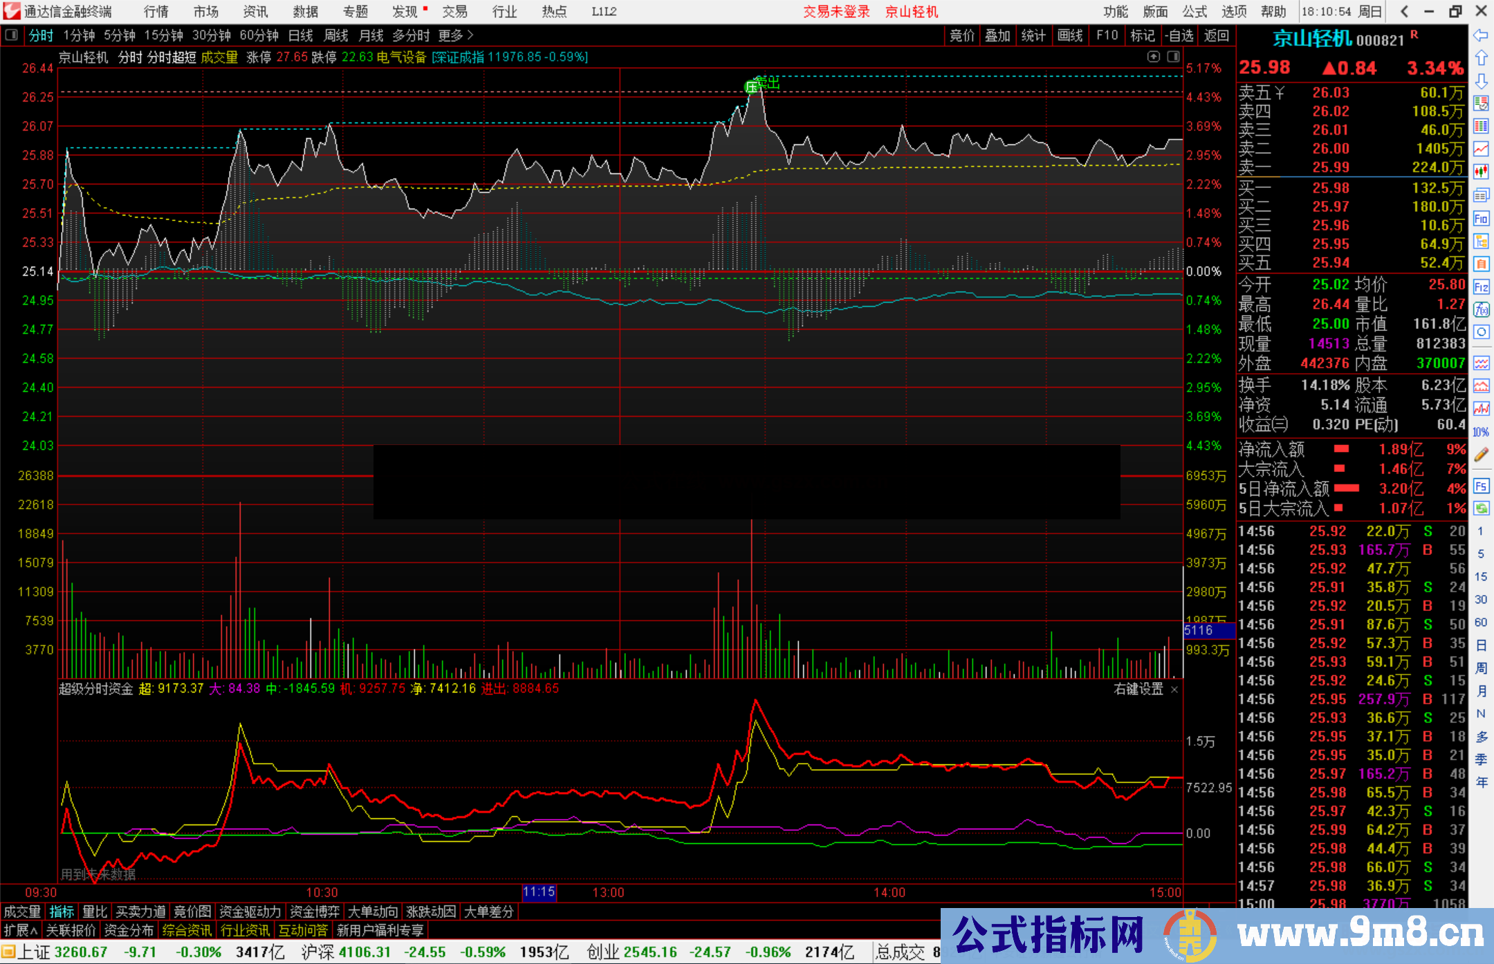Click the plus circle icon above chart
The width and height of the screenshot is (1494, 964).
[x=1153, y=57]
